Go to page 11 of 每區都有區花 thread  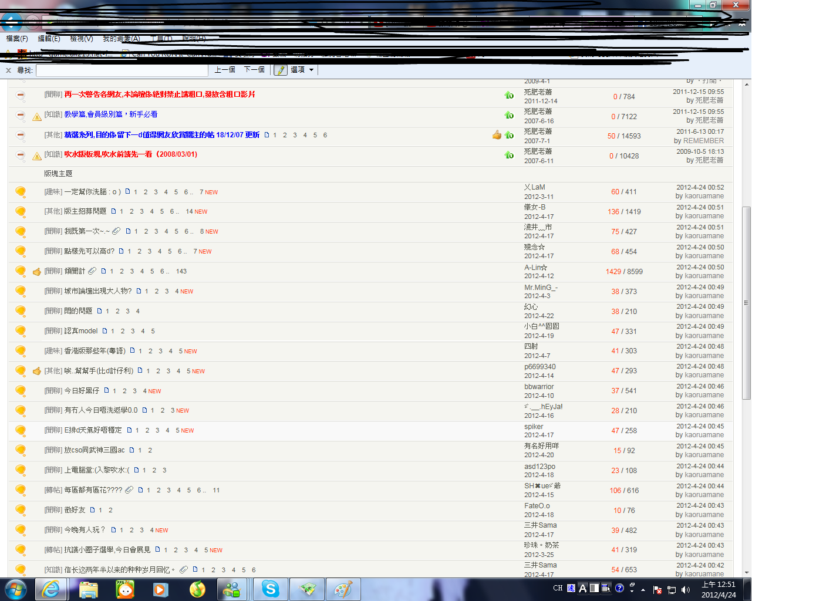click(216, 490)
